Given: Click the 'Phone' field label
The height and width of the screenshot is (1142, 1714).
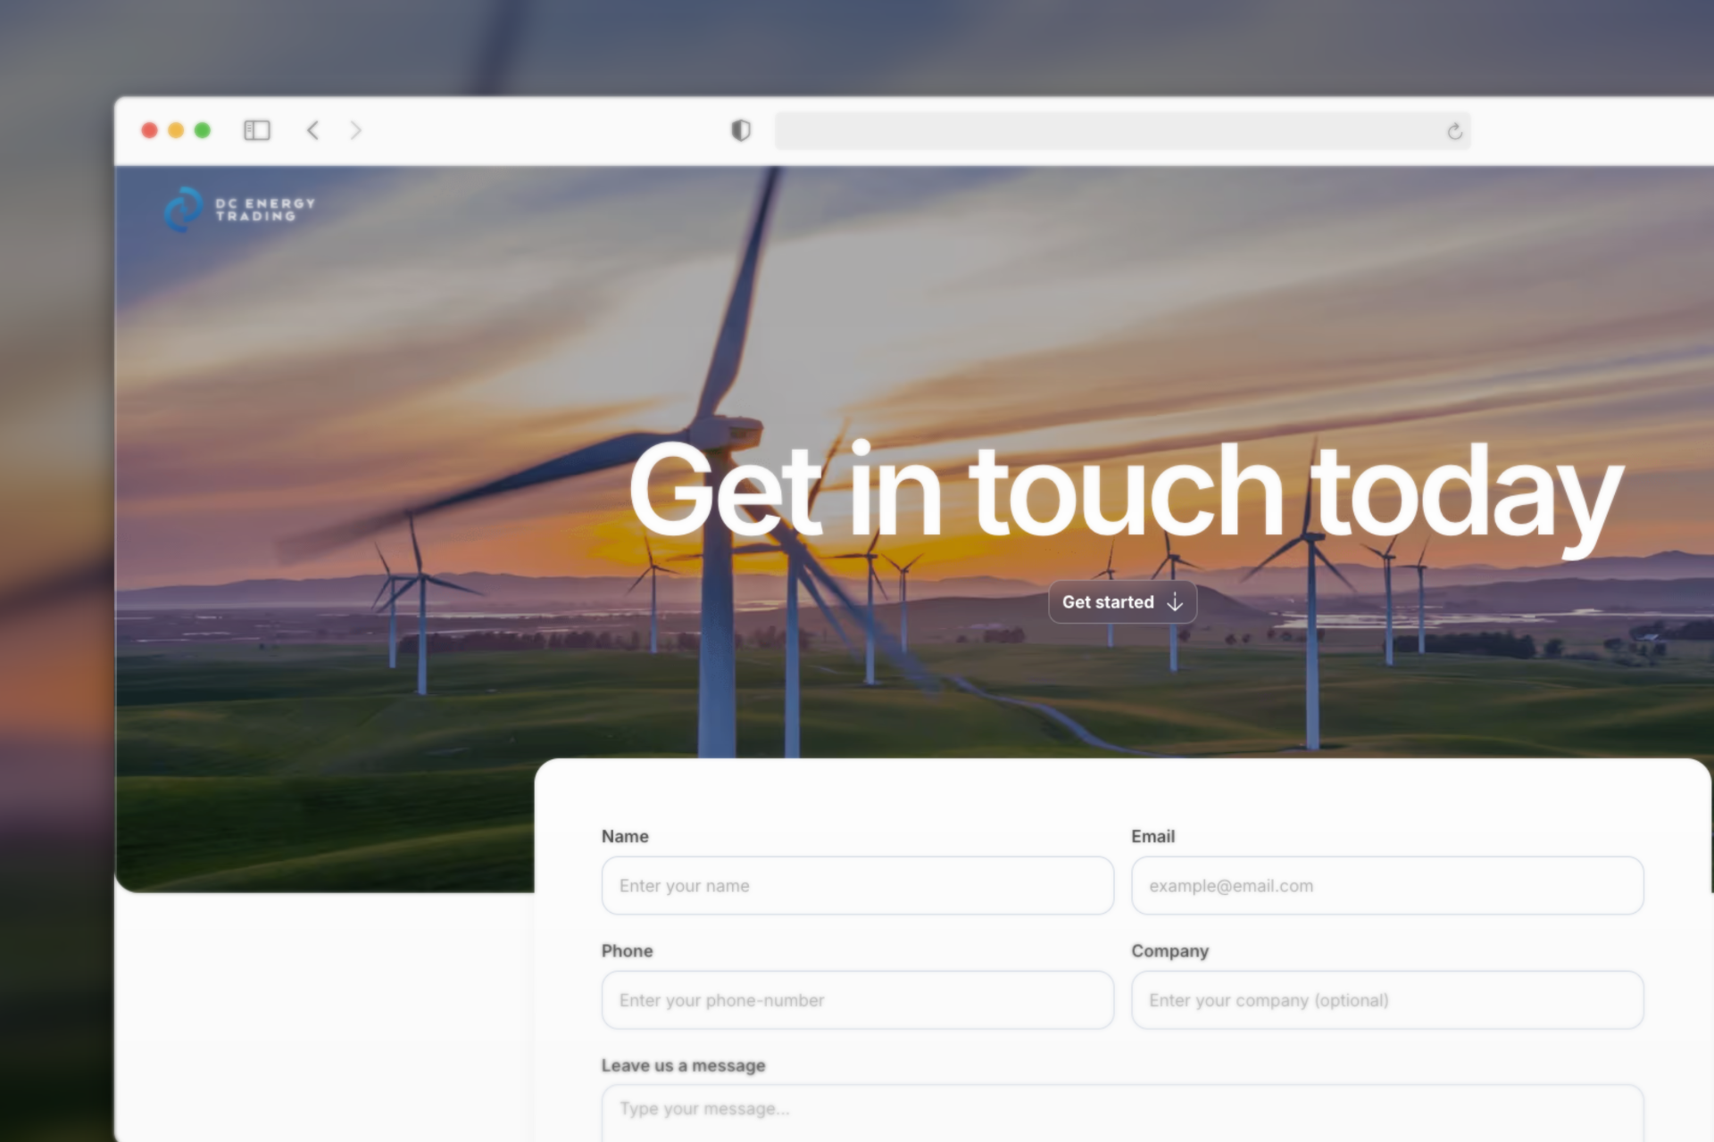Looking at the screenshot, I should click(x=627, y=951).
